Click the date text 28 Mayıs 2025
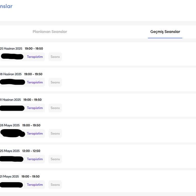This screenshot has width=196, height=196. point(10,125)
